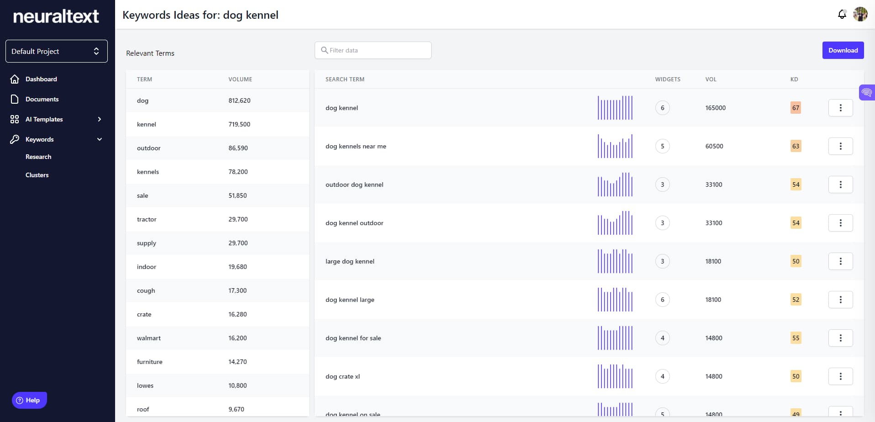Click the magnifier icon in the filter field
This screenshot has height=422, width=875.
pyautogui.click(x=324, y=50)
